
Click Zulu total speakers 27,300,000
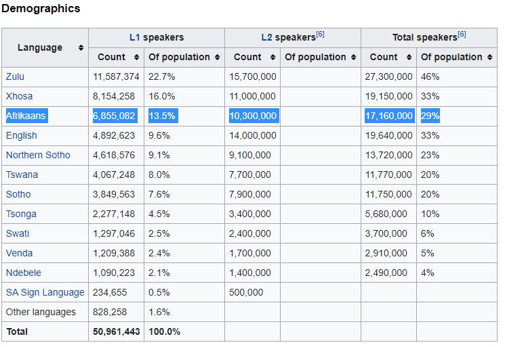[388, 76]
